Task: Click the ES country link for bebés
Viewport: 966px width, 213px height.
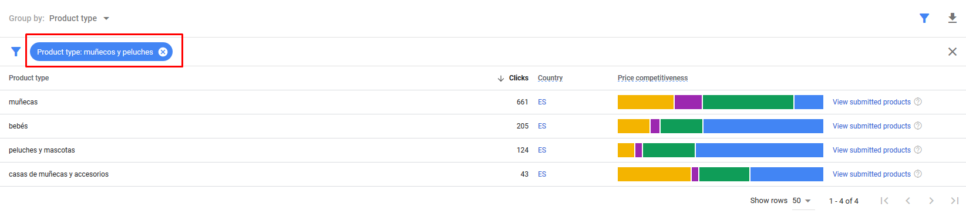Action: [x=542, y=126]
